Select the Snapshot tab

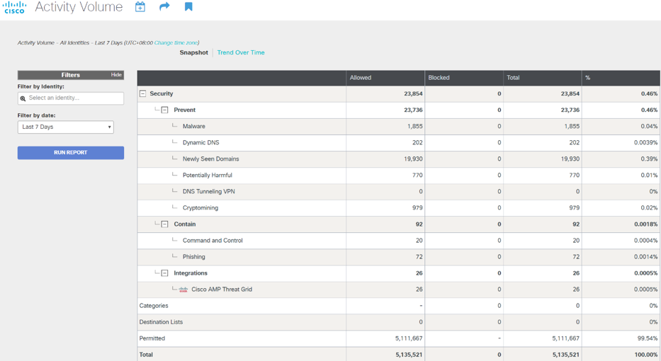click(193, 52)
